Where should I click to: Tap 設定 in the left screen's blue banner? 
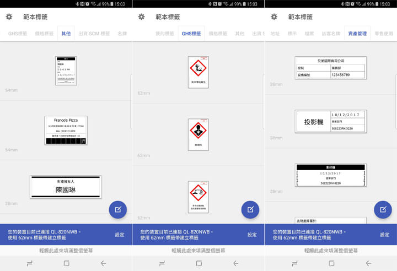coord(120,235)
